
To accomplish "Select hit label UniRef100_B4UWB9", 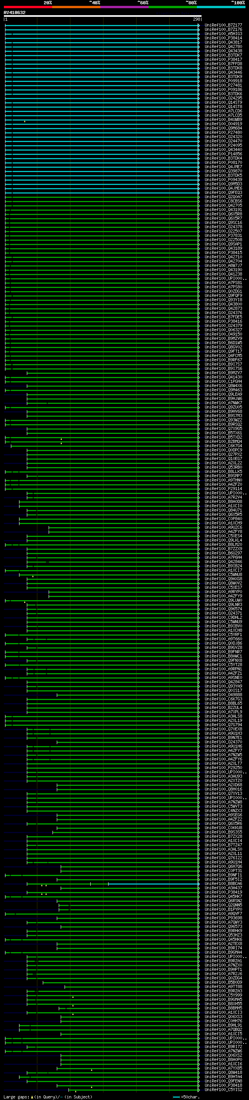I will click(223, 119).
